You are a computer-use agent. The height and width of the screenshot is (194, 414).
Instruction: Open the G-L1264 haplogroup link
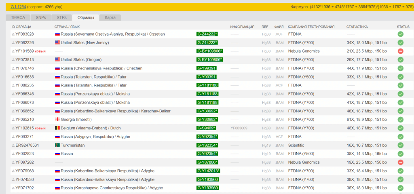coord(17,7)
